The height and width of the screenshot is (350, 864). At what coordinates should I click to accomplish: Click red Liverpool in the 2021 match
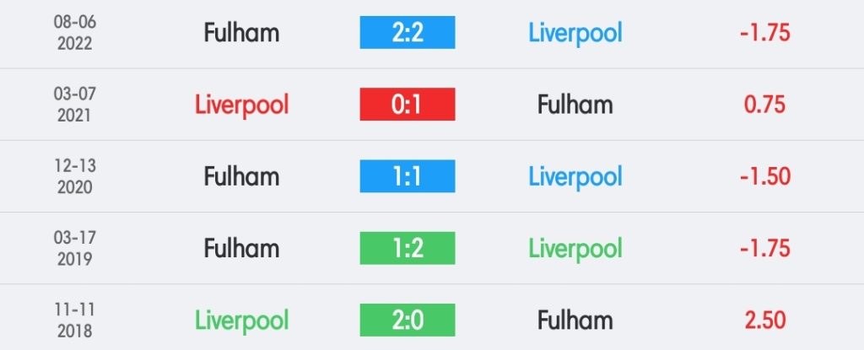click(241, 105)
